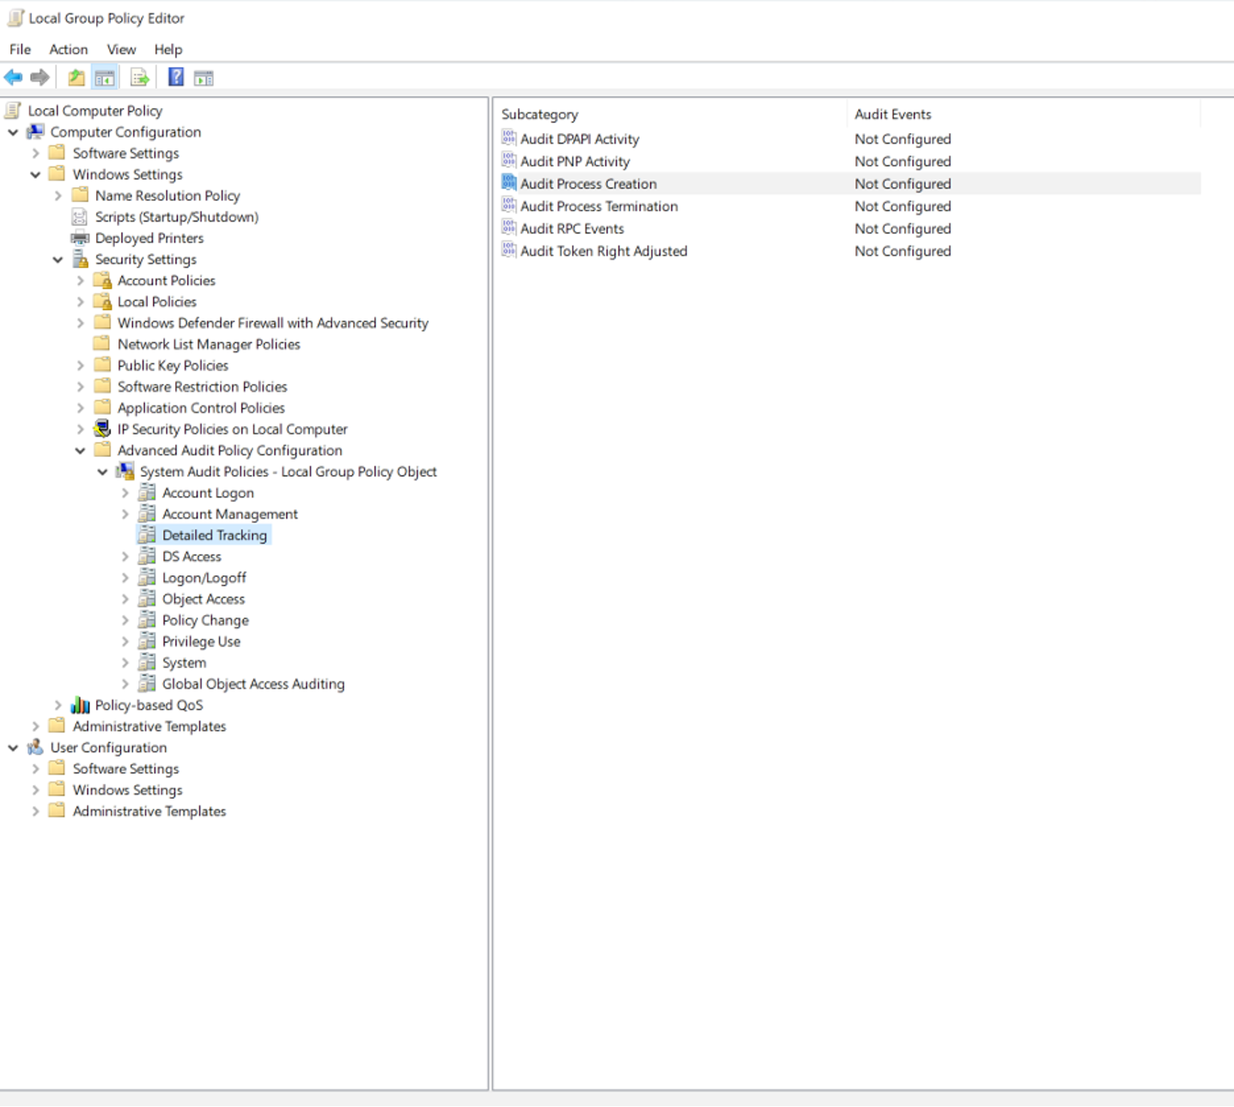Select the Policy Change tree item

[205, 620]
